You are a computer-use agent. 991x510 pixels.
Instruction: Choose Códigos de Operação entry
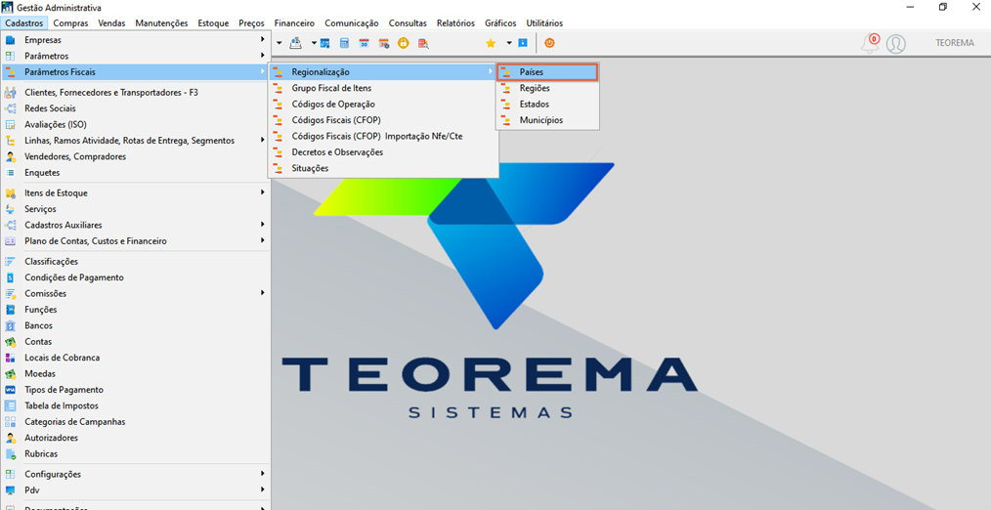coord(384,105)
